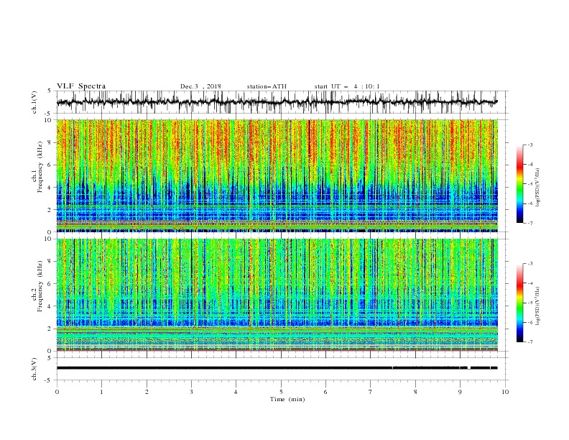Viewport: 569px width, 440px height.
Task: Click the '-7' label on ch.2 color bar
Action: point(529,342)
